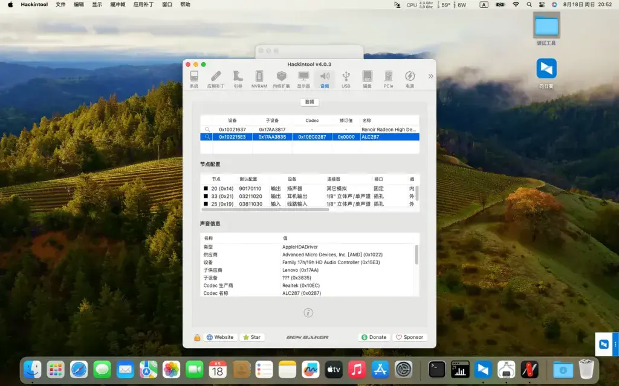Viewport: 619px width, 386px height.
Task: Open the 文件 menu
Action: tap(60, 5)
